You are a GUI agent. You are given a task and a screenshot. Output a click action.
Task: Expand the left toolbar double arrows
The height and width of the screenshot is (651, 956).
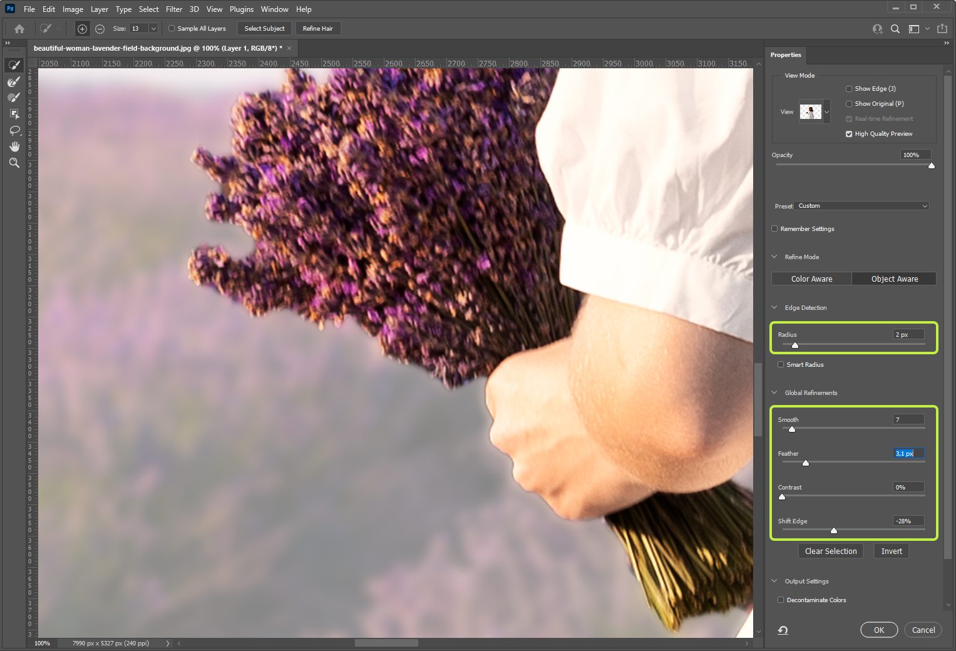point(8,43)
